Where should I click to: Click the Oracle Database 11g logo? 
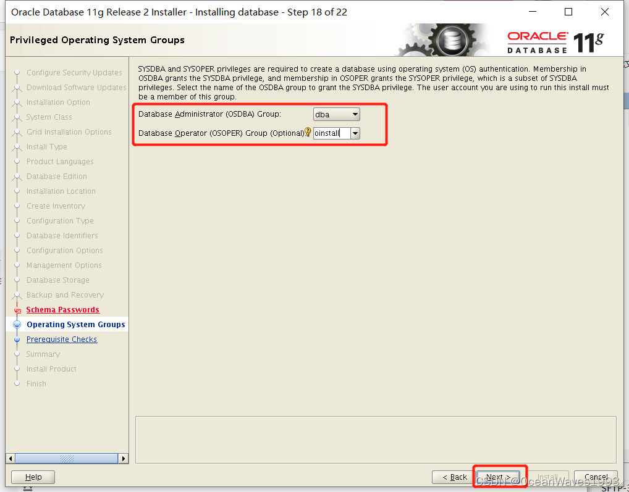tap(555, 41)
